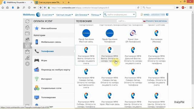This screenshot has height=109, width=194.
Task: Select Интернет category
Action: (x=53, y=79)
